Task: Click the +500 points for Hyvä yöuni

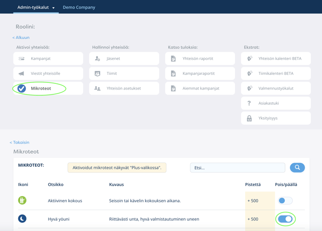Action: (253, 219)
